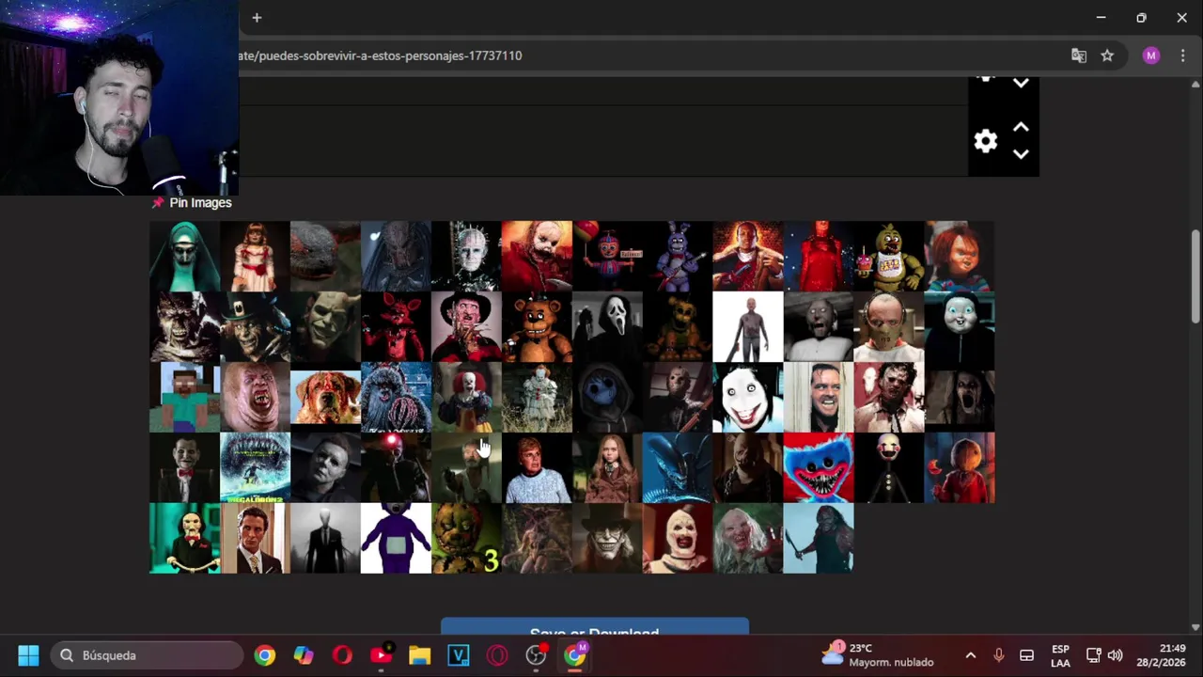Choose Billy the Saw puppet
The height and width of the screenshot is (677, 1203).
tap(184, 538)
